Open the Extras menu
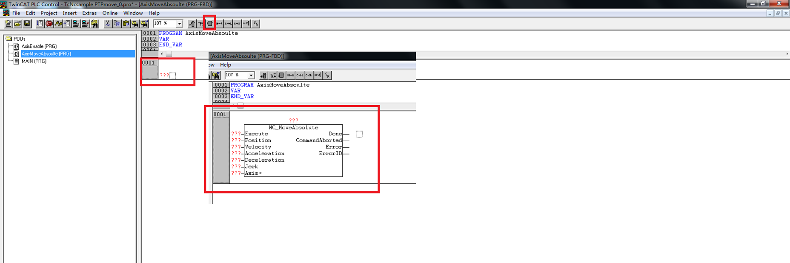The image size is (790, 263). (89, 13)
